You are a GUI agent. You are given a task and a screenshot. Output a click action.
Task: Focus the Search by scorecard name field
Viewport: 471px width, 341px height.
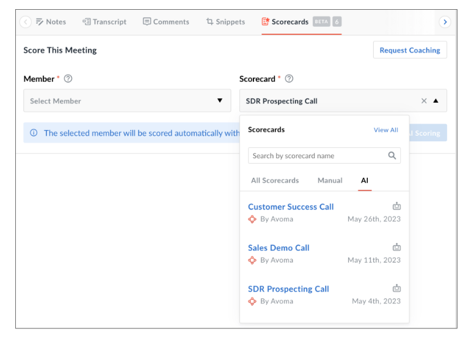[324, 156]
